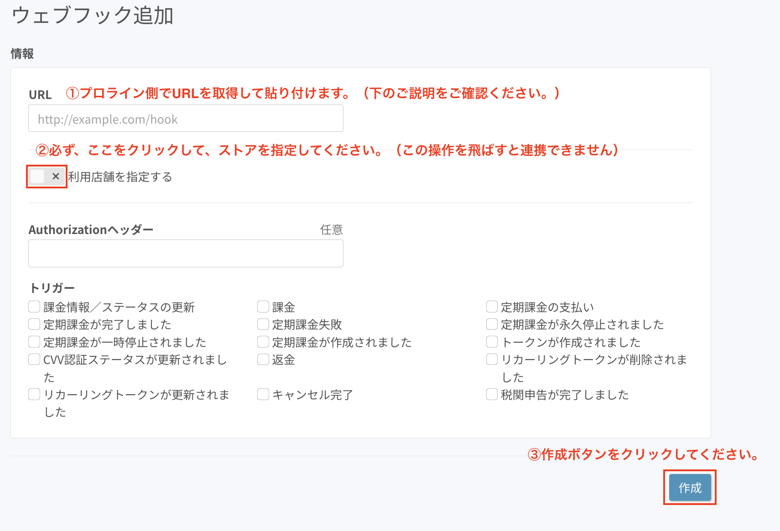
Task: Select the キャンセル完了 checkbox
Action: click(x=263, y=394)
